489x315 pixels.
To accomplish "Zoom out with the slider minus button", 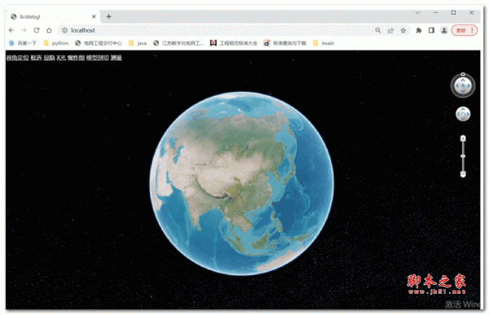I will click(463, 174).
